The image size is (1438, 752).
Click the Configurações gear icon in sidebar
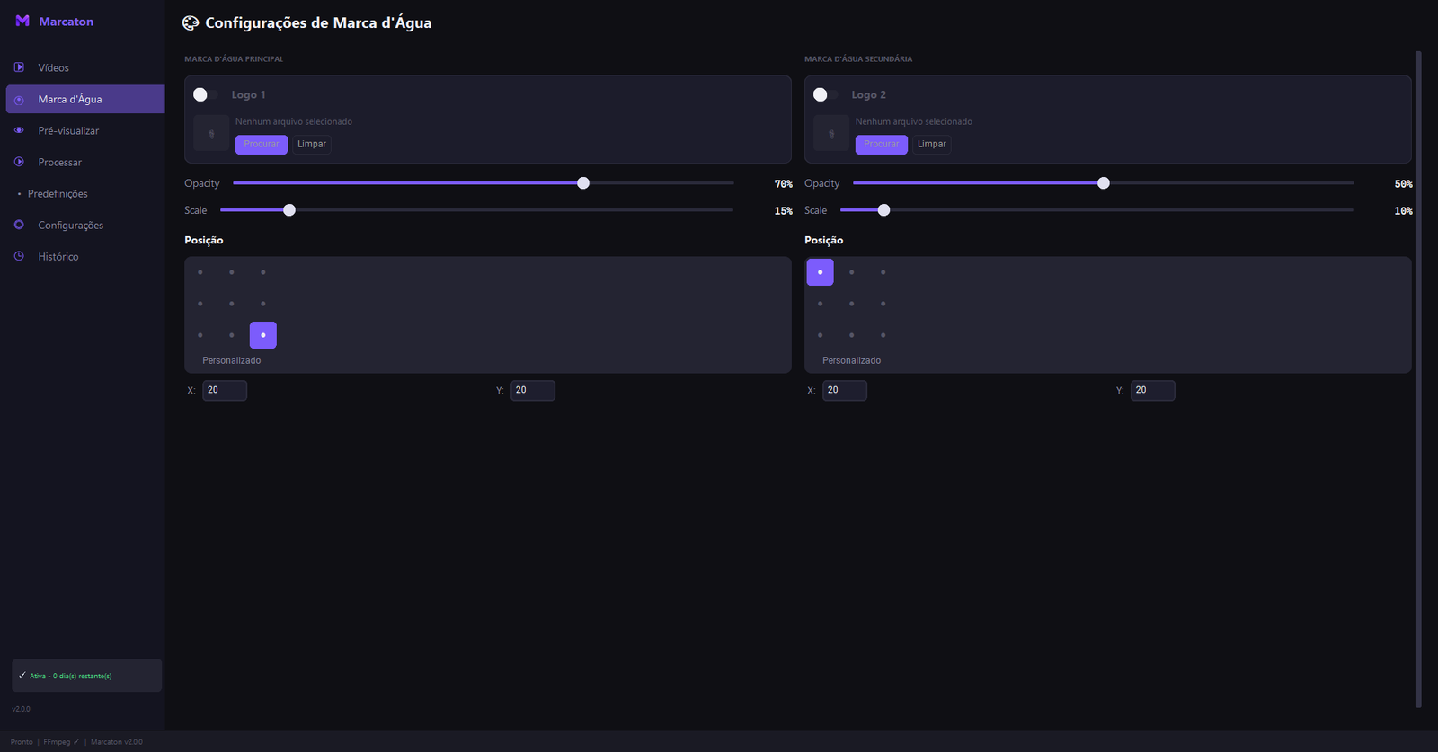[x=19, y=225]
